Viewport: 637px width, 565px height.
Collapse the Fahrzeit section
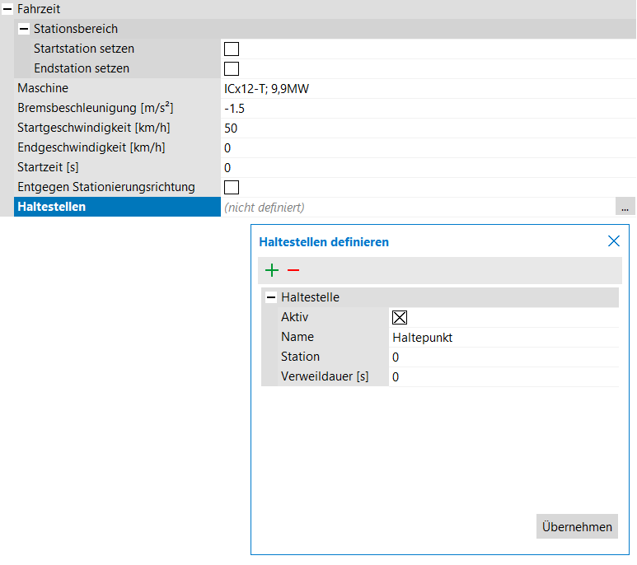coord(7,9)
